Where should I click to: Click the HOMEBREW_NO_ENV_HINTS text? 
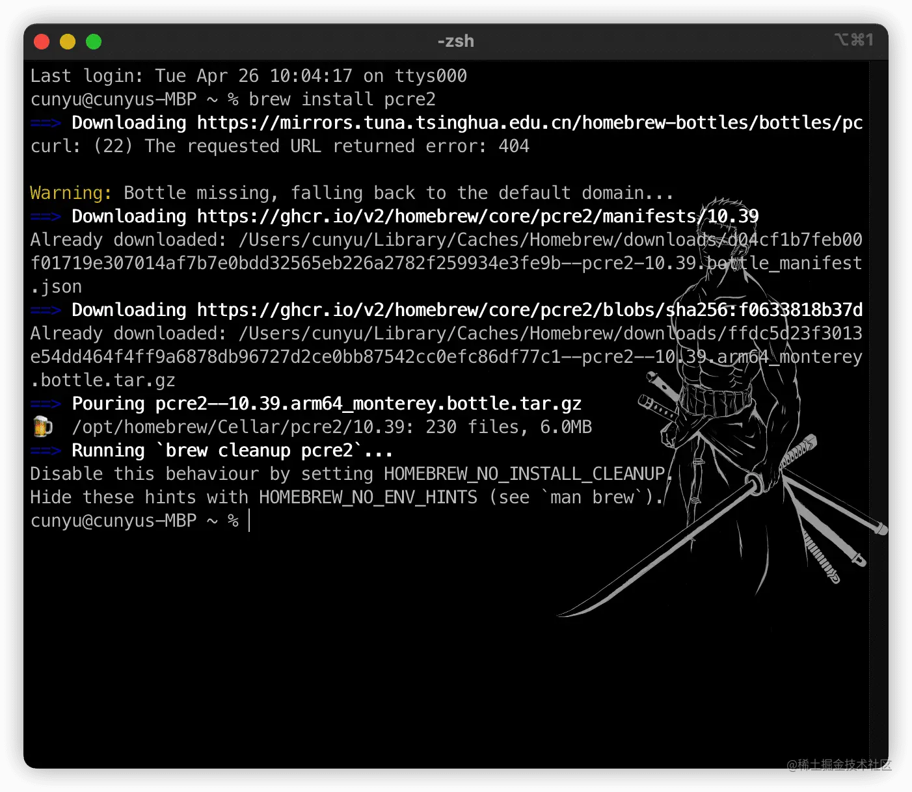[368, 497]
